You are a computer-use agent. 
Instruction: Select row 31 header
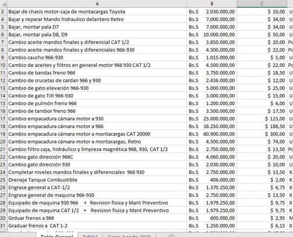point(3,226)
